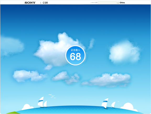The height and width of the screenshot is (114, 151).
Task: Open the CSR header link
Action: pos(45,3)
